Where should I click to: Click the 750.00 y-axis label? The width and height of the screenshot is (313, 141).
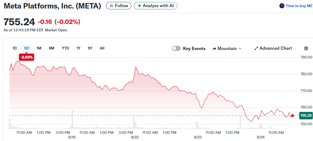pyautogui.click(x=306, y=124)
